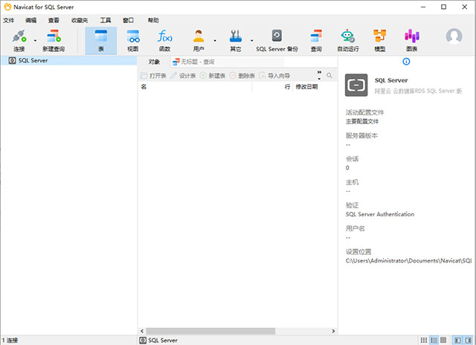Viewport: 476px width, 345px height.
Task: Click the 设计表 button
Action: (x=183, y=76)
